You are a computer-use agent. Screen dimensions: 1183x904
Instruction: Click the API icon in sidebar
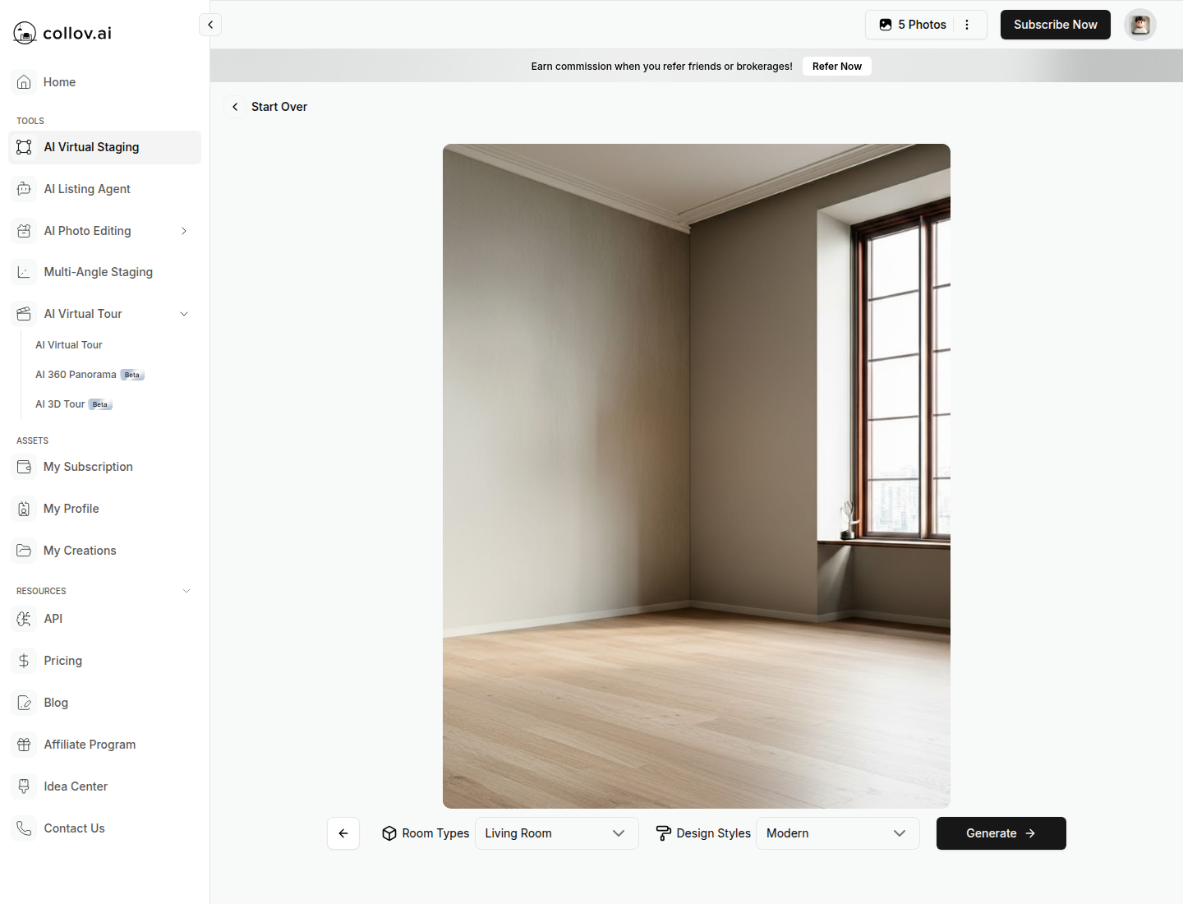pyautogui.click(x=24, y=619)
